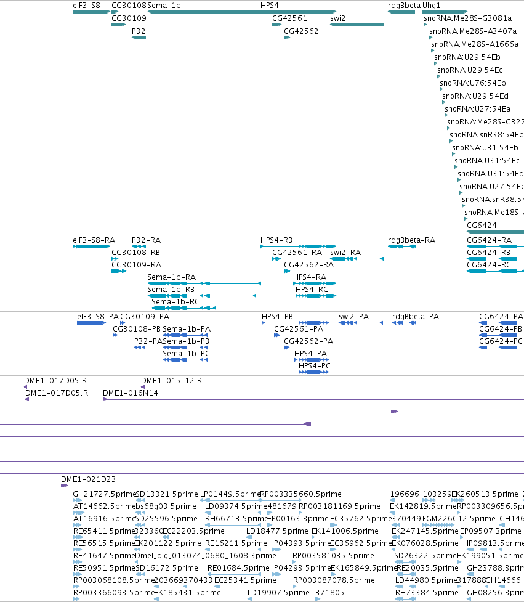
Task: Select the 371805 EST label
Action: (329, 592)
